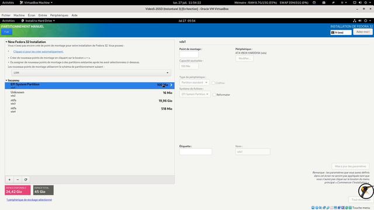
Task: Select the EFI System Partition sda1 row
Action: coord(89,86)
